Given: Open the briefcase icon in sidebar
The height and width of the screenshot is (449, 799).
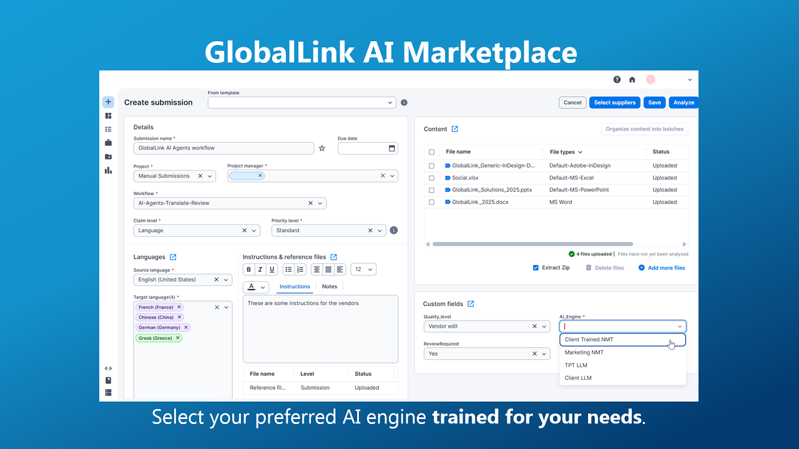Looking at the screenshot, I should (x=108, y=143).
